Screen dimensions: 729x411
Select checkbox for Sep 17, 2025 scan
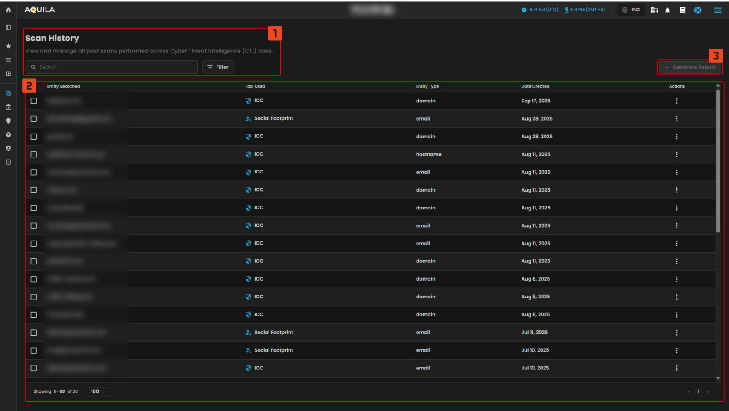(34, 101)
